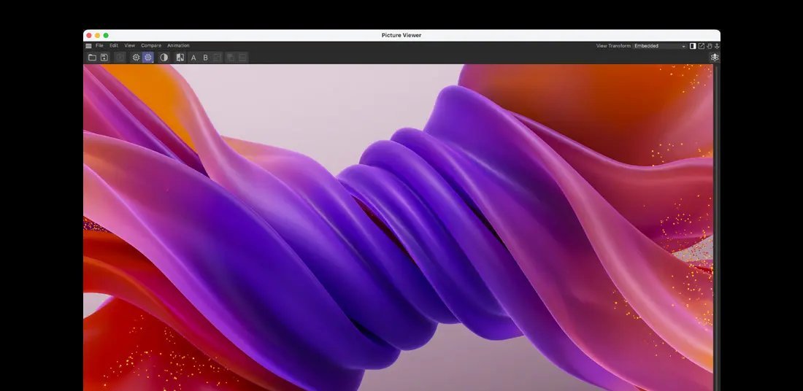The image size is (803, 391).
Task: Open the File menu
Action: (x=99, y=45)
